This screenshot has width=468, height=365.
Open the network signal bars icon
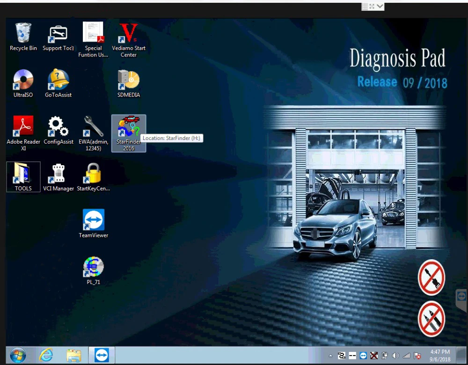406,356
